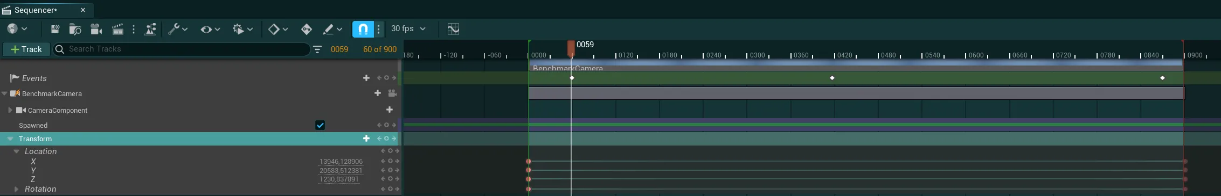Click the plus icon on CameraComponent row
Image resolution: width=1221 pixels, height=196 pixels.
[x=390, y=110]
